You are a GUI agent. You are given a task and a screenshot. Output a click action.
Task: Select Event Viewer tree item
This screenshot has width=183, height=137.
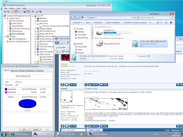(17, 23)
